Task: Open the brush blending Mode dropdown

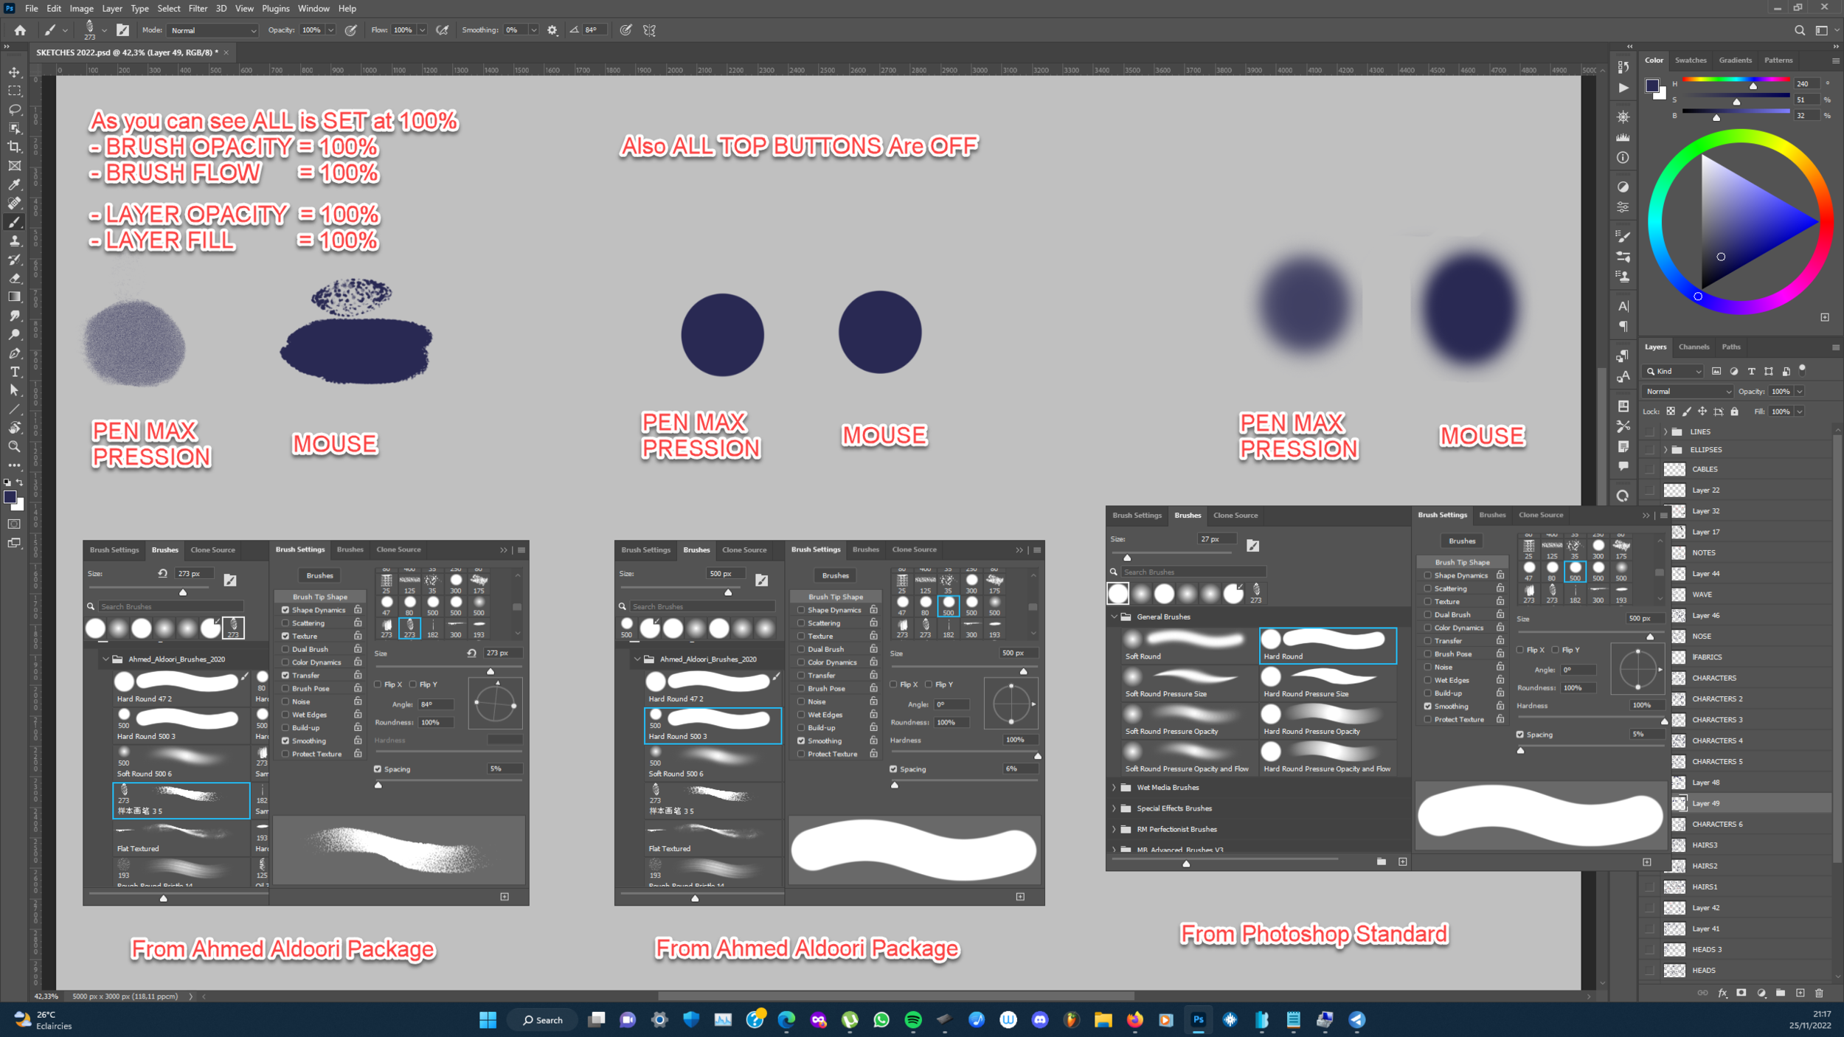Action: click(212, 30)
